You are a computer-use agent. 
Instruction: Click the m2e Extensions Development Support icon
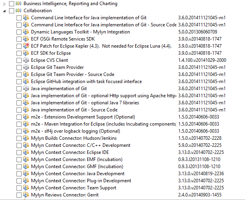point(26,117)
